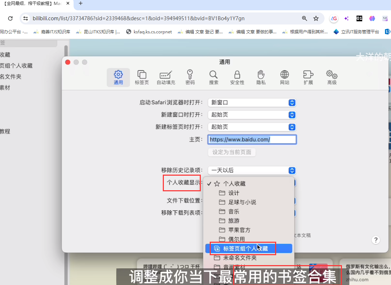Select the 音乐 folder option
Image resolution: width=391 pixels, height=285 pixels.
pos(248,212)
